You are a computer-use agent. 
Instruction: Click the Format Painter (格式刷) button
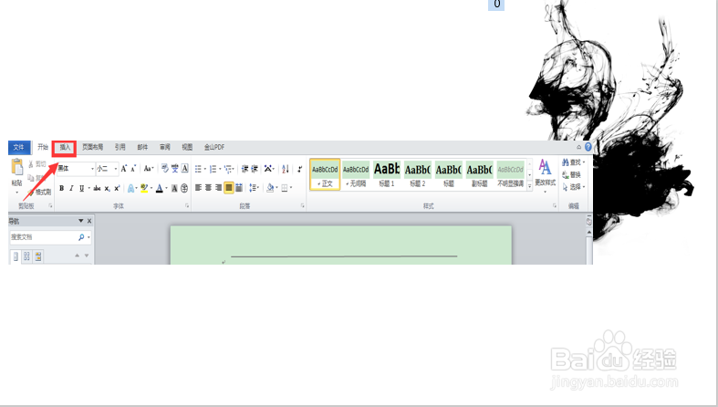click(39, 192)
